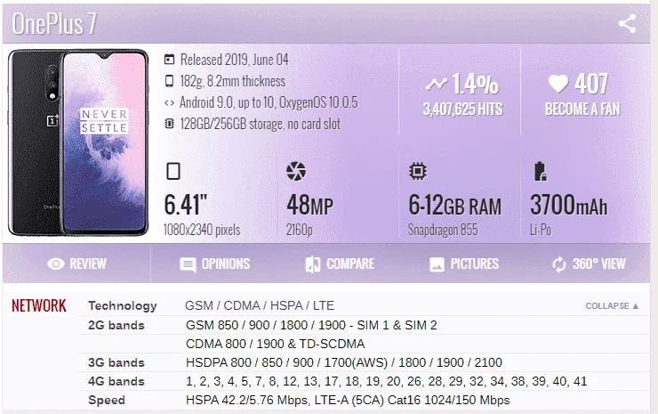The height and width of the screenshot is (414, 658).
Task: Click the 'GSM 850 / 900 / 1800 / 1900' row
Action: (x=311, y=325)
